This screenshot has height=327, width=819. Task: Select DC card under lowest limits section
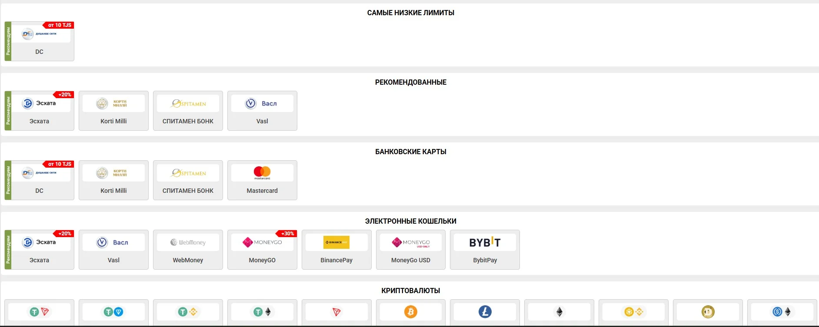tap(40, 41)
